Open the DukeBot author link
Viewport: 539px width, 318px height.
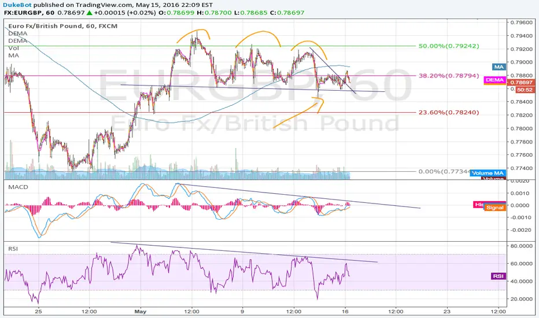coord(17,5)
